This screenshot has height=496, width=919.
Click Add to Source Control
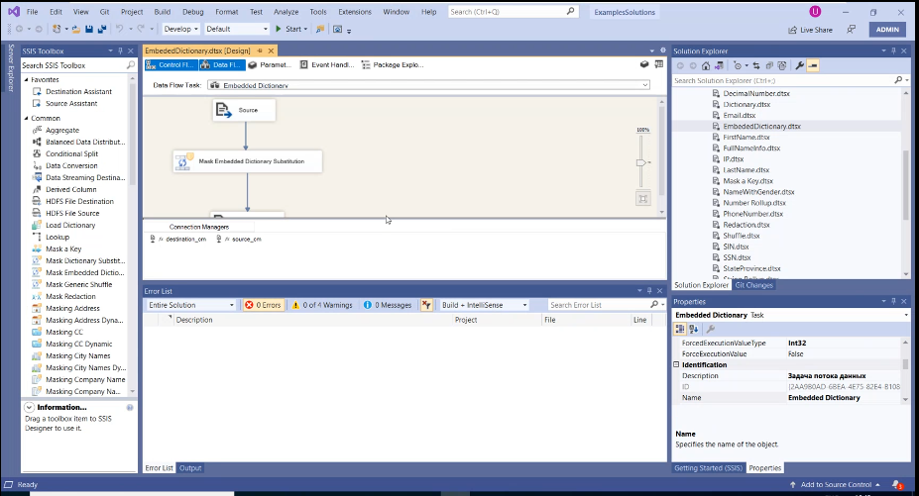[835, 485]
